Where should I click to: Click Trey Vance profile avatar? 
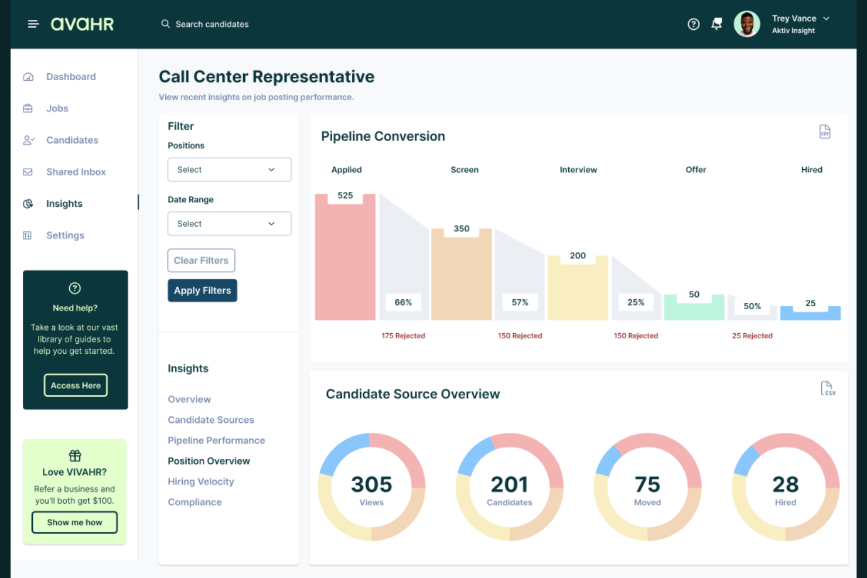(x=746, y=25)
